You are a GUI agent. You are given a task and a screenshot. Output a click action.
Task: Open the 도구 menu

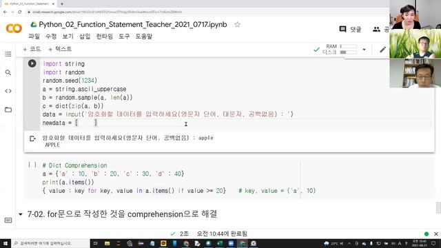click(x=124, y=37)
